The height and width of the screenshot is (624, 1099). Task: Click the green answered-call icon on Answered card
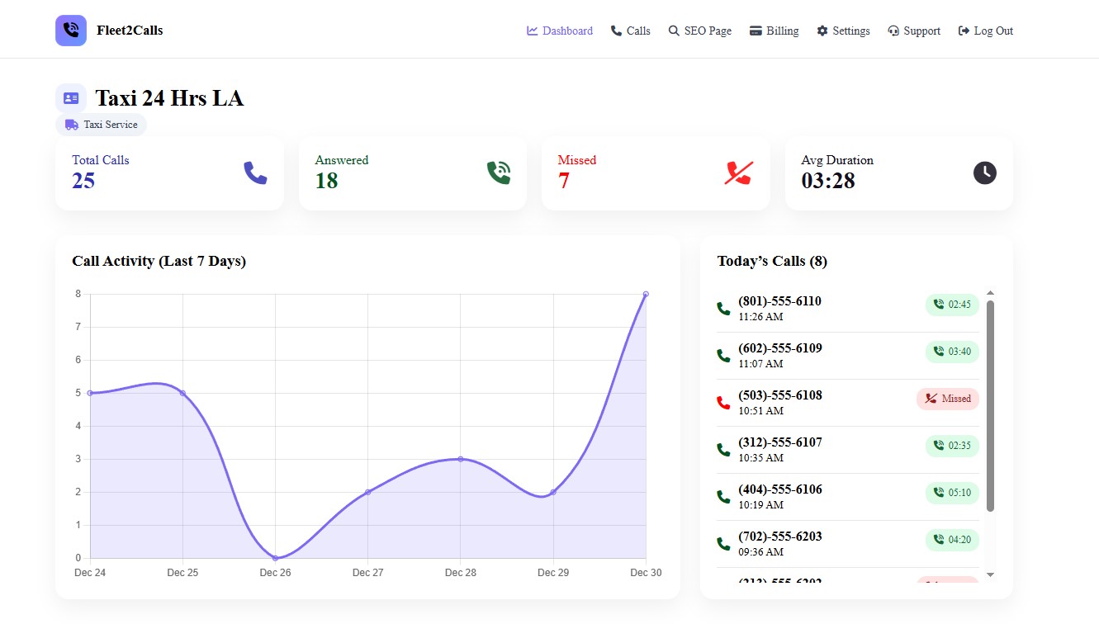click(498, 172)
